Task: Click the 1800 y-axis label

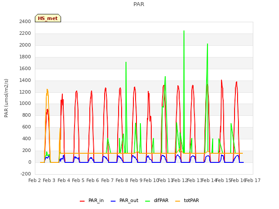Action: pos(25,57)
